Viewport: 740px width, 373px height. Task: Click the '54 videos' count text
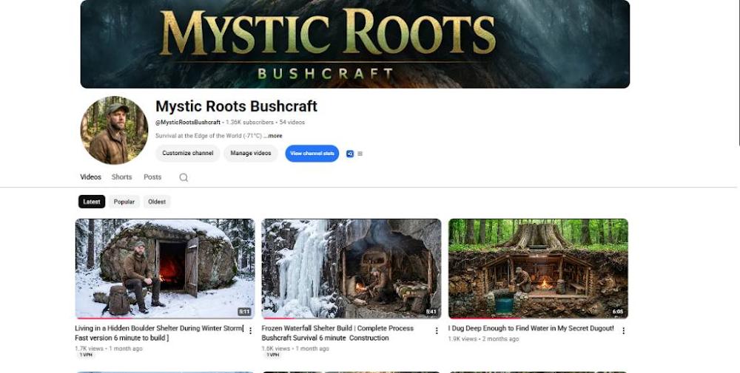point(292,122)
